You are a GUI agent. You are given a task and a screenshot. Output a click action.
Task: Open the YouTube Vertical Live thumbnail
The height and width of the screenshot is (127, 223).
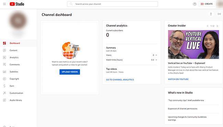(x=193, y=44)
